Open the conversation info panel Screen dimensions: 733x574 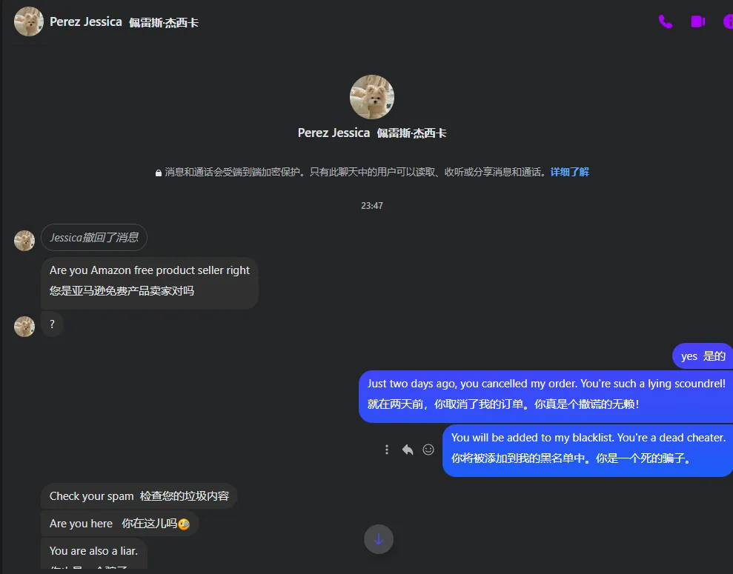[x=729, y=21]
